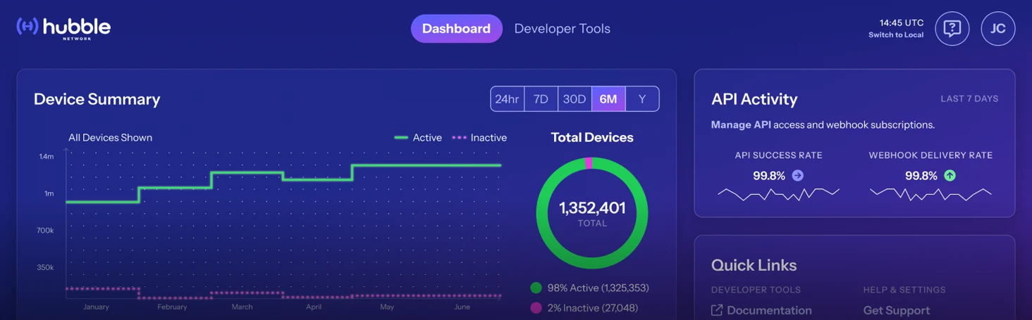Click the January axis label
The width and height of the screenshot is (1032, 320).
(x=96, y=307)
